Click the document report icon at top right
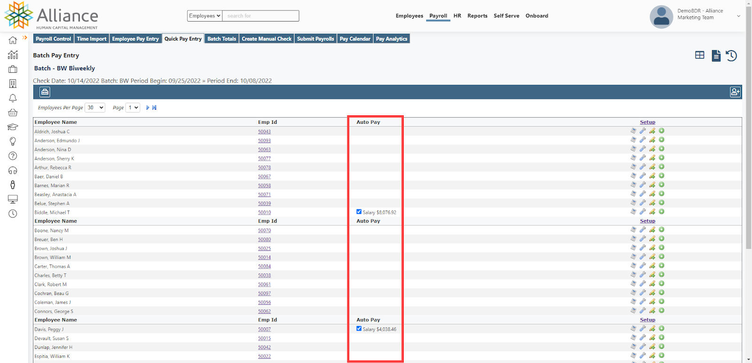Screen dimensions: 752x363 (x=716, y=56)
